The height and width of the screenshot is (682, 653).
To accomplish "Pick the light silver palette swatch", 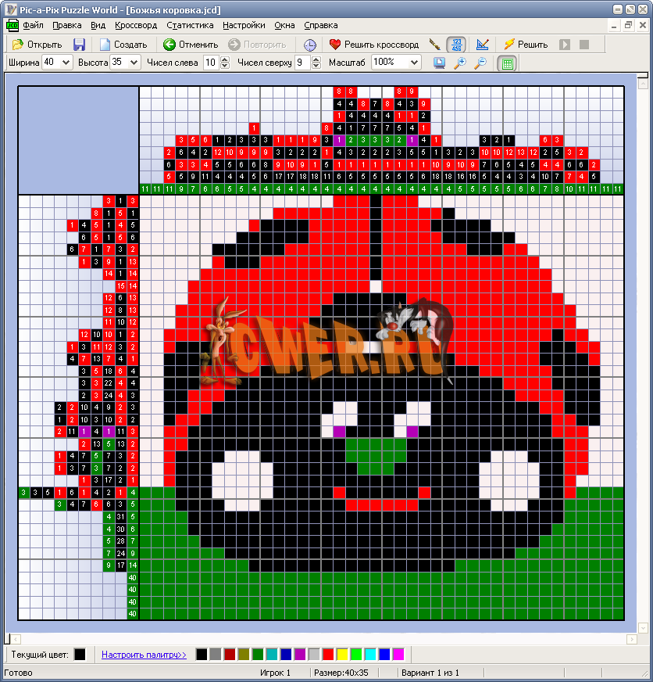I will (314, 655).
